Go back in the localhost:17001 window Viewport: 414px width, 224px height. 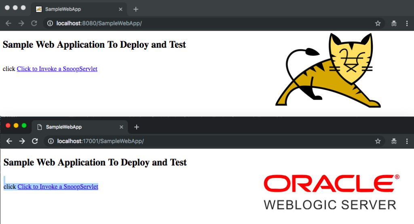(9, 141)
